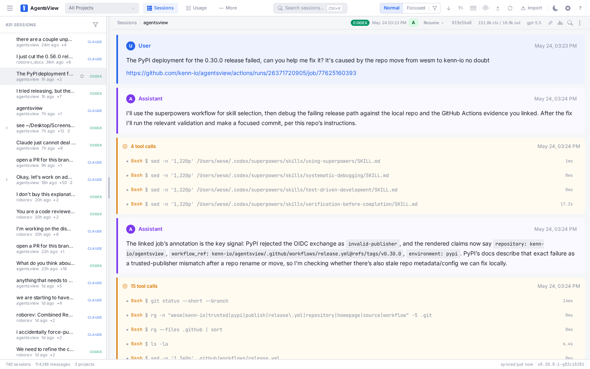Click the export upload arrow icon

498,8
